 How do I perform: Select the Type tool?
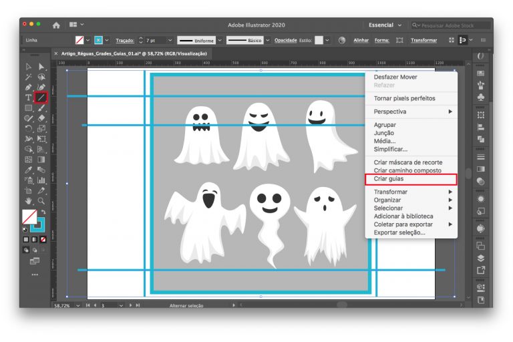(29, 98)
